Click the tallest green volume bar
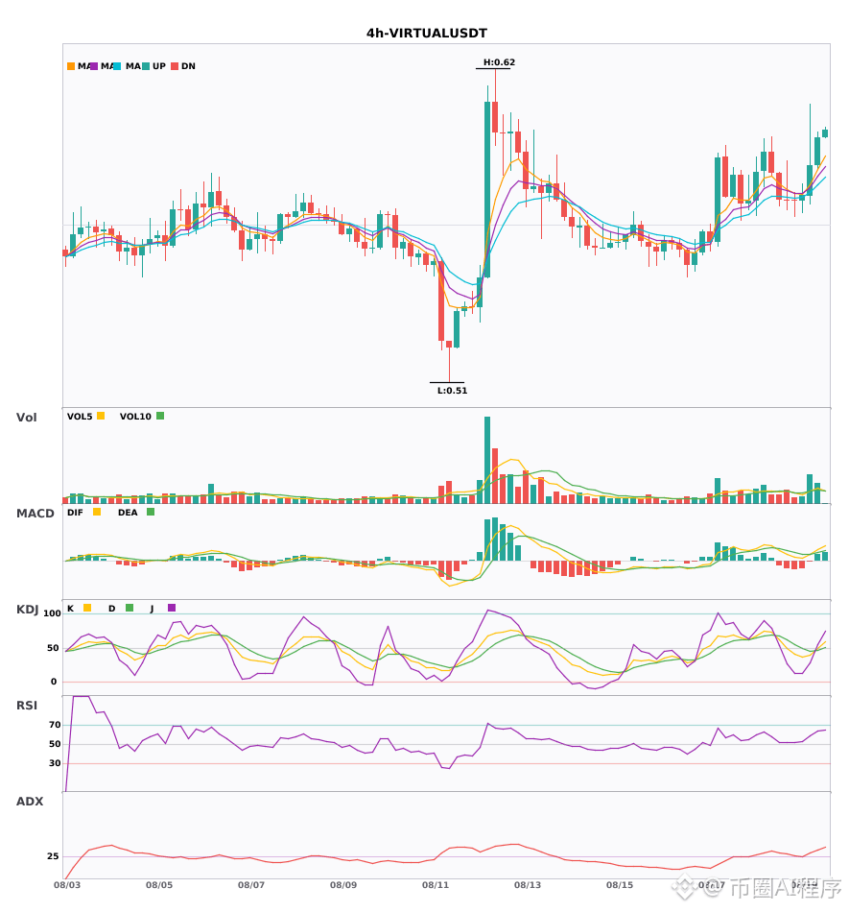Screen dimensions: 849x912 tap(487, 460)
